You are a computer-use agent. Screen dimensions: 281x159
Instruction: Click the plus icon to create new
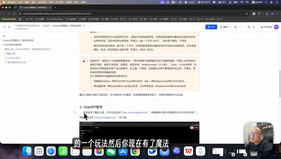click(254, 27)
